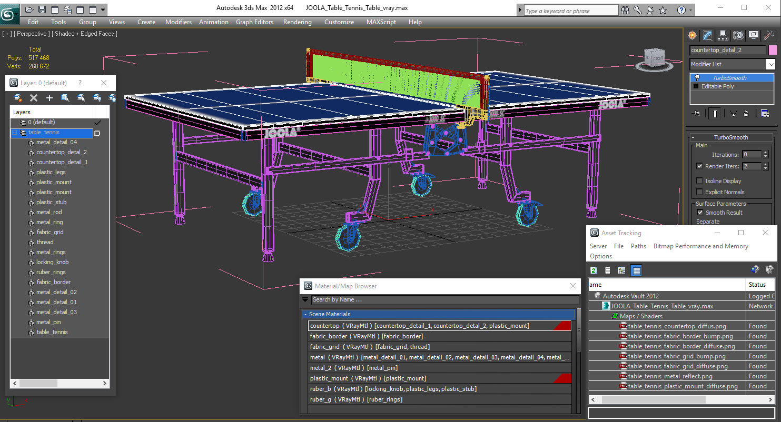Click Create New Layer icon

(18, 98)
